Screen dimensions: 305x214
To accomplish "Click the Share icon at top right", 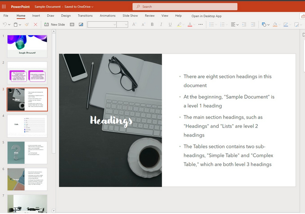I will [303, 16].
